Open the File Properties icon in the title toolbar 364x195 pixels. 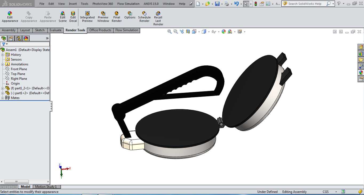(x=262, y=4)
